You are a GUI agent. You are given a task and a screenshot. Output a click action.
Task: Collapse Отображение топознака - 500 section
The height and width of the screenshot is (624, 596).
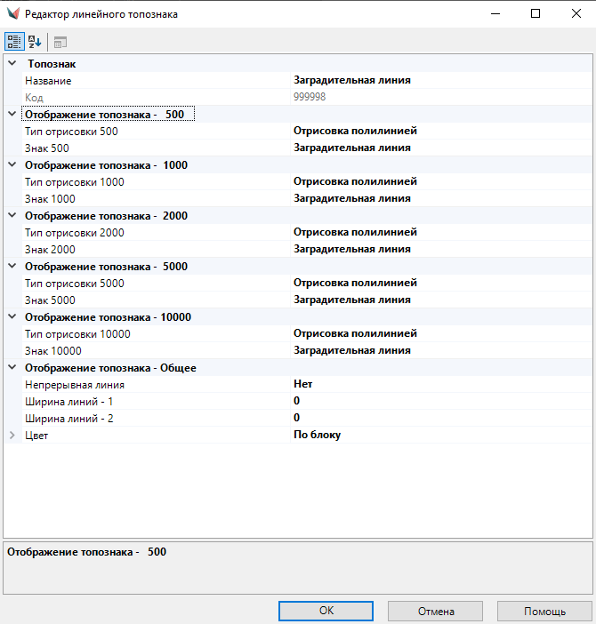(x=12, y=115)
